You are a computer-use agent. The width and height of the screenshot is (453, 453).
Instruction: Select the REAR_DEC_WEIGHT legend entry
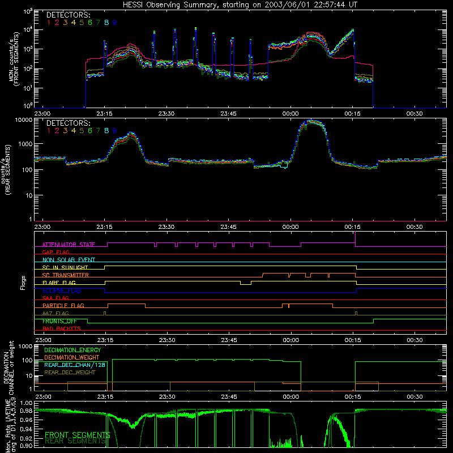[x=70, y=373]
